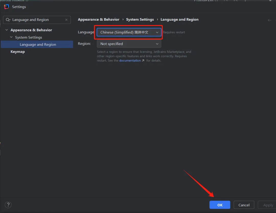Viewport: 276px width, 213px height.
Task: Click the back navigation arrow
Action: [x=269, y=20]
